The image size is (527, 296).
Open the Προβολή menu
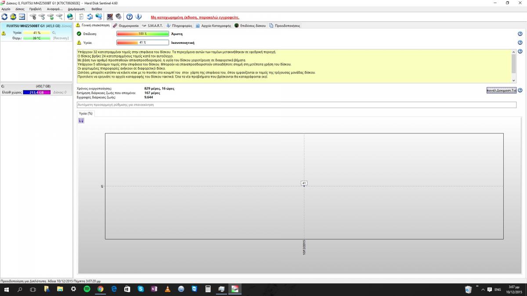coord(35,9)
